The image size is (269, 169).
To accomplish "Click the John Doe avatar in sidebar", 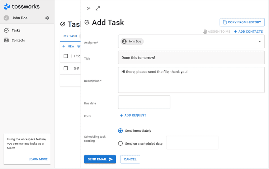I will tap(6, 18).
